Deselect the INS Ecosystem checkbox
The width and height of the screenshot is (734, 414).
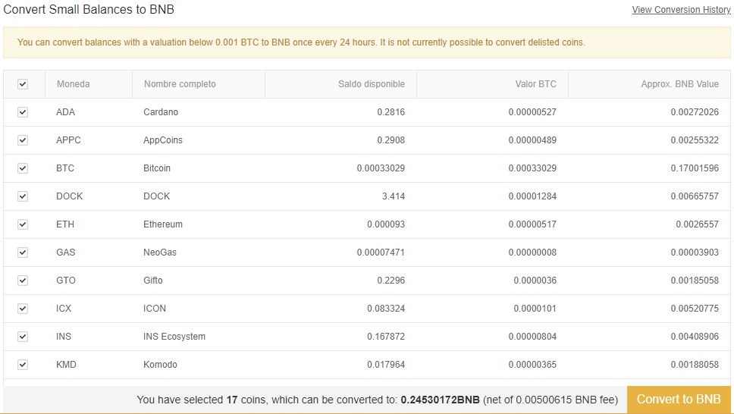(23, 337)
